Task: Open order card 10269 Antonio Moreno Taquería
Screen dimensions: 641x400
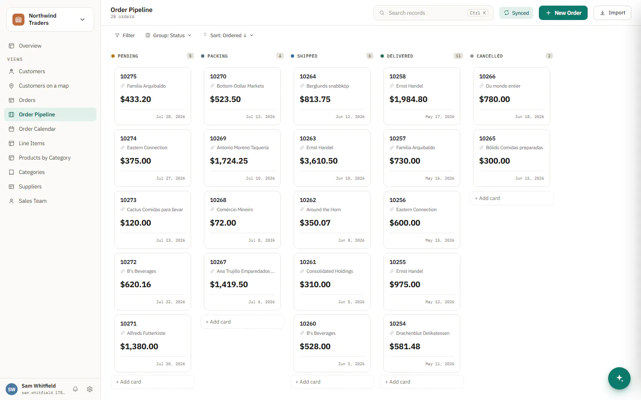Action: pos(242,158)
